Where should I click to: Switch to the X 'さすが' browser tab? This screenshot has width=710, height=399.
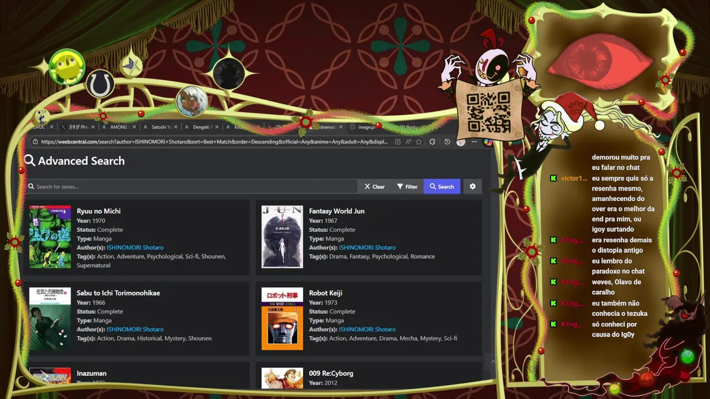77,127
